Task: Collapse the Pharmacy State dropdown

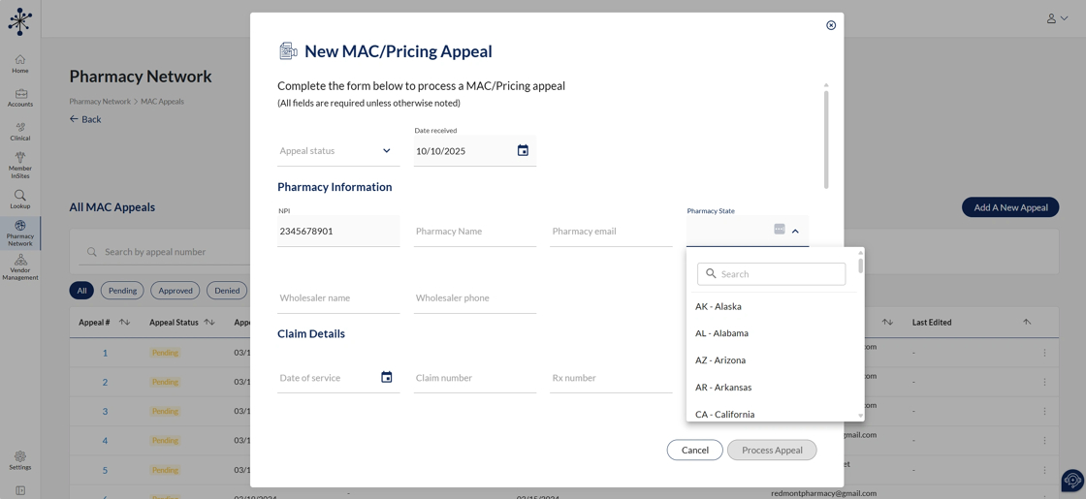Action: [795, 232]
